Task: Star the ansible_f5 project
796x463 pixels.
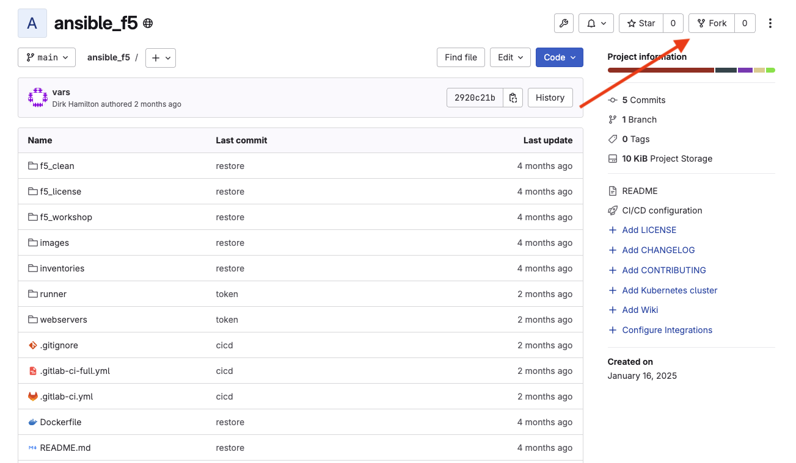Action: point(641,23)
